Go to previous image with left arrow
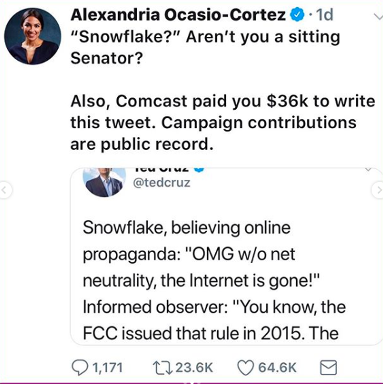 [x=5, y=191]
